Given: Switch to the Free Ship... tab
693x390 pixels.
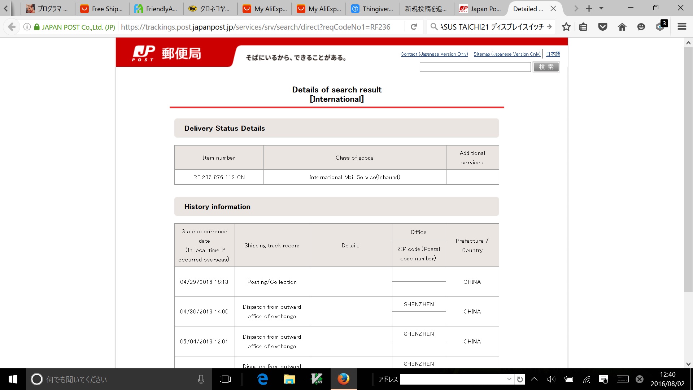Looking at the screenshot, I should click(102, 9).
